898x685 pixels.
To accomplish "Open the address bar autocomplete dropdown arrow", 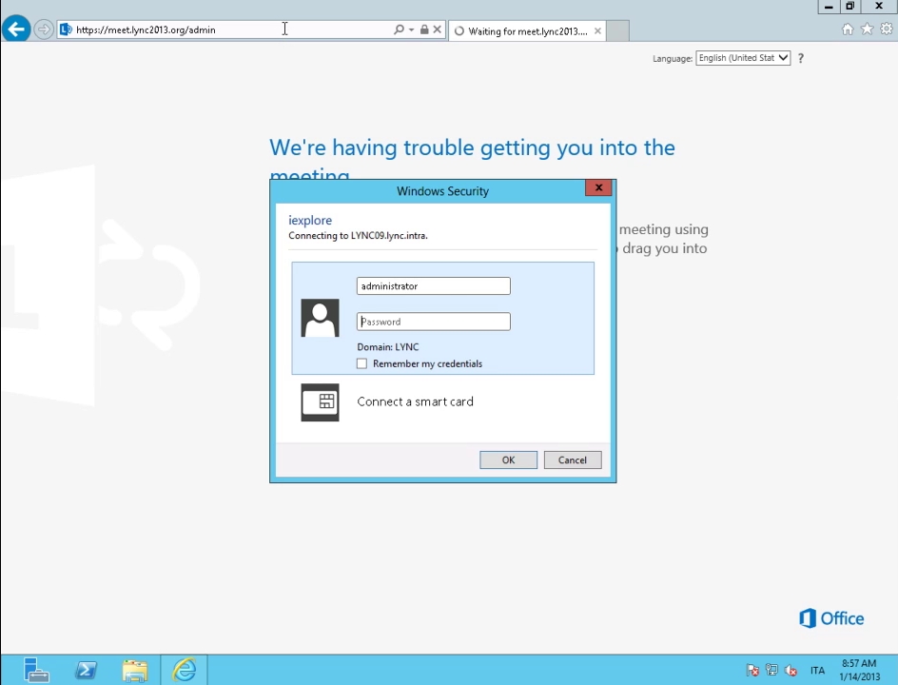I will [411, 29].
